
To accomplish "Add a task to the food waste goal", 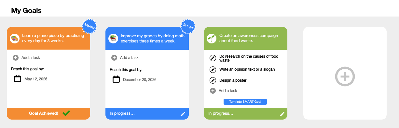I will (224, 91).
